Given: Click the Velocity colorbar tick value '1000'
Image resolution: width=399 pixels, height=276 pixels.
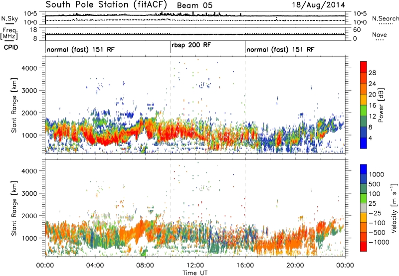Looking at the screenshot, I should tap(377, 174).
